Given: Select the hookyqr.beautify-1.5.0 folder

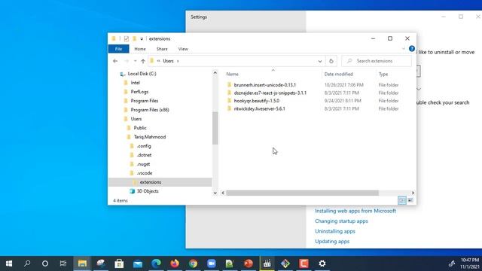Looking at the screenshot, I should [256, 101].
